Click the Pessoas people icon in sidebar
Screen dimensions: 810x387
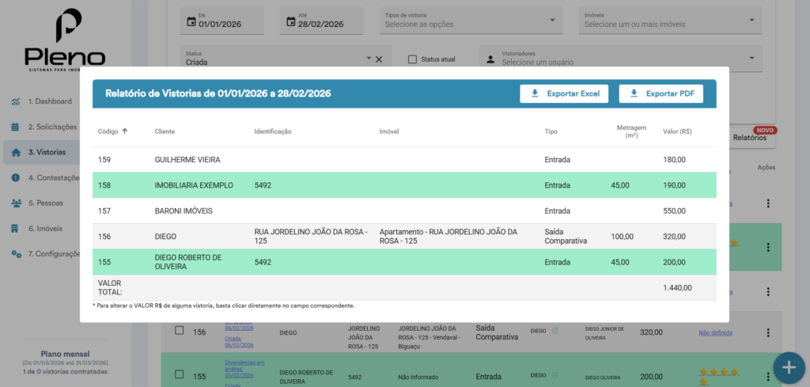click(16, 203)
